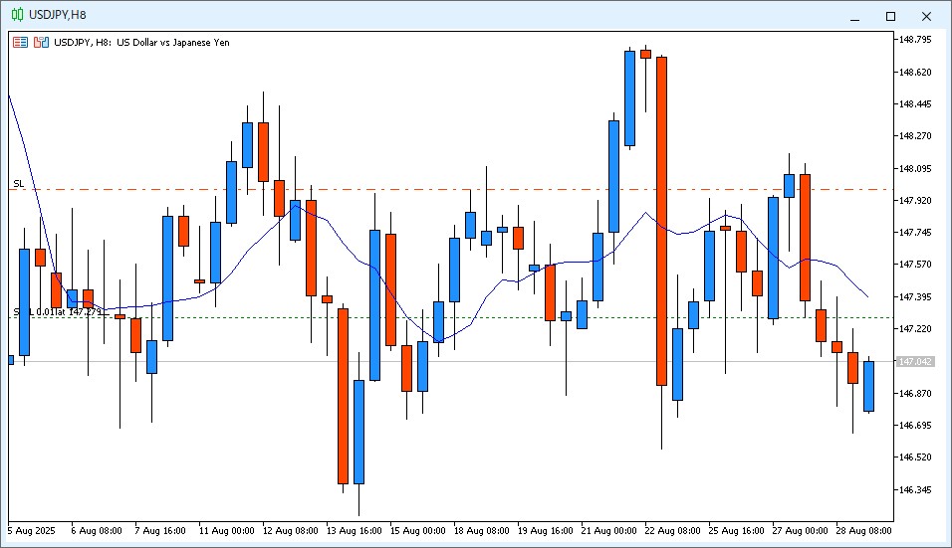Click the '12 Aug 08:00' time axis label

(x=290, y=531)
